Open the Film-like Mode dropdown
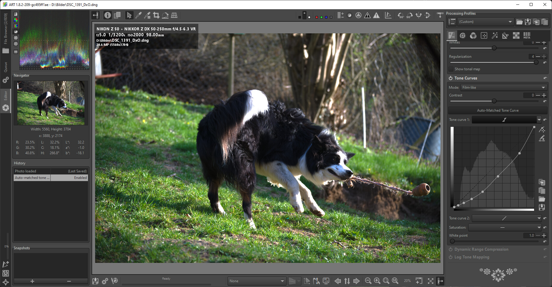 (503, 88)
